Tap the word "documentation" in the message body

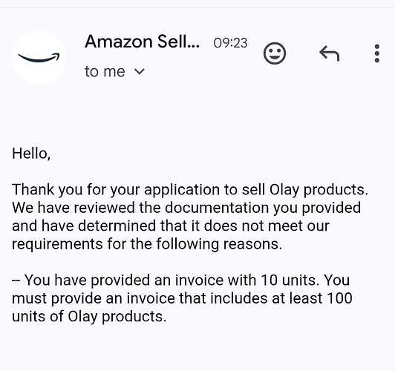(x=217, y=208)
